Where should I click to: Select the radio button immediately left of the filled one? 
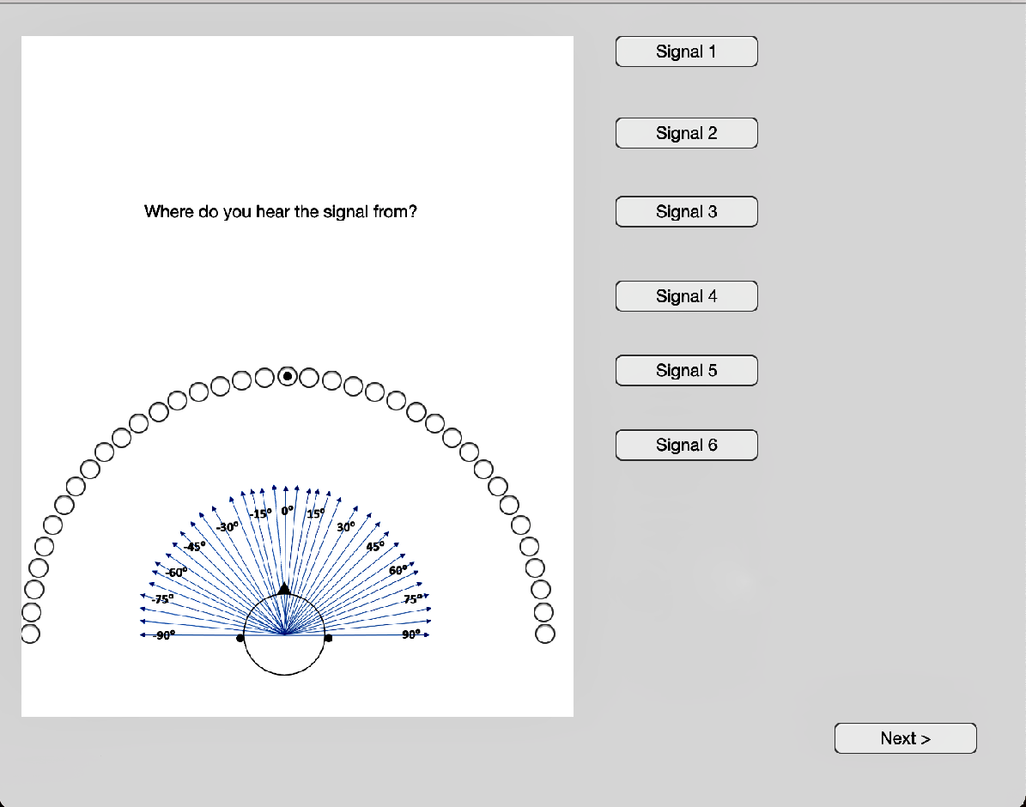point(264,378)
